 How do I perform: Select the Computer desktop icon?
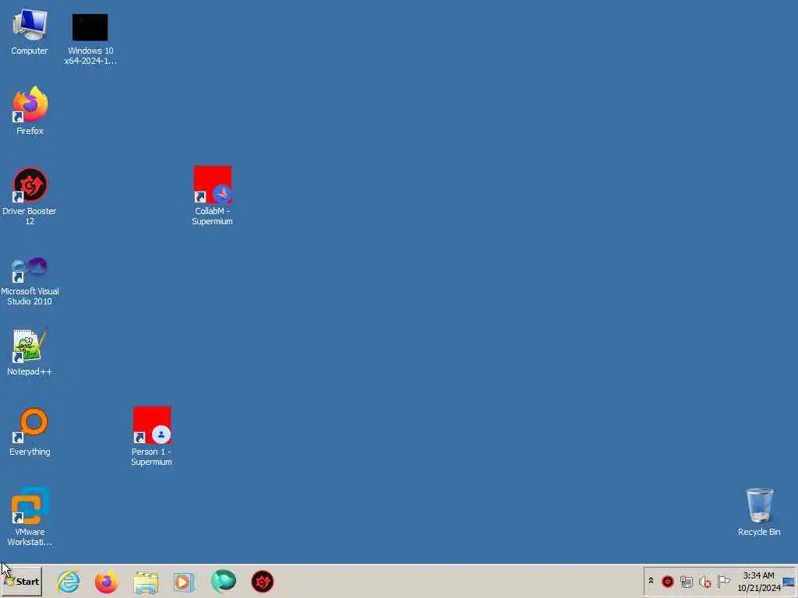click(30, 31)
